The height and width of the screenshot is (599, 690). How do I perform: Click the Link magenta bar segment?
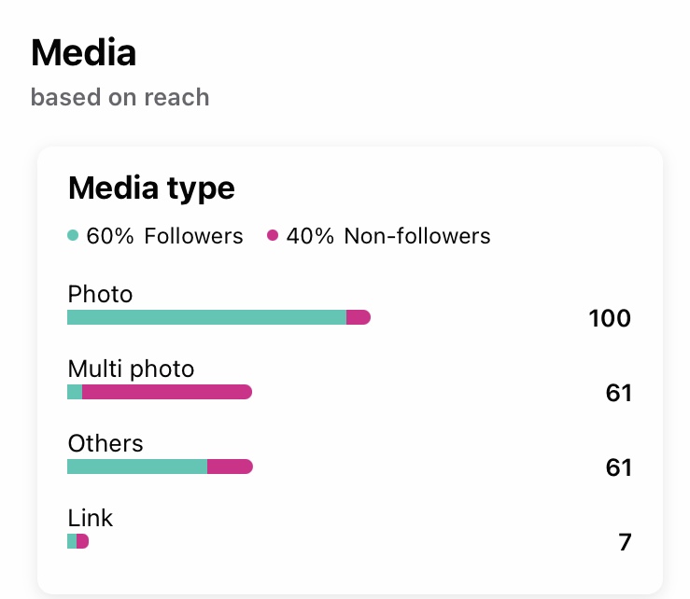(83, 541)
